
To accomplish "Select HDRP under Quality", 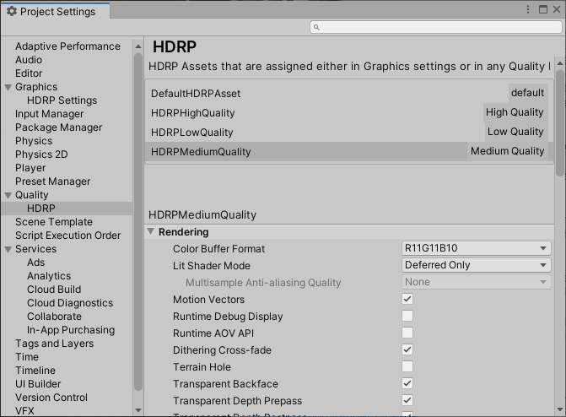I will click(x=41, y=208).
